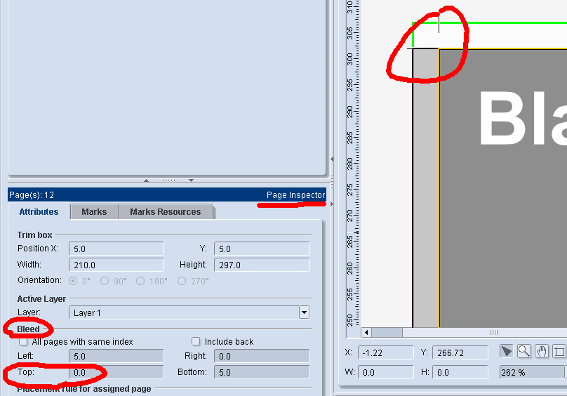Image resolution: width=567 pixels, height=396 pixels.
Task: Click the Page Inspector title text
Action: 296,195
